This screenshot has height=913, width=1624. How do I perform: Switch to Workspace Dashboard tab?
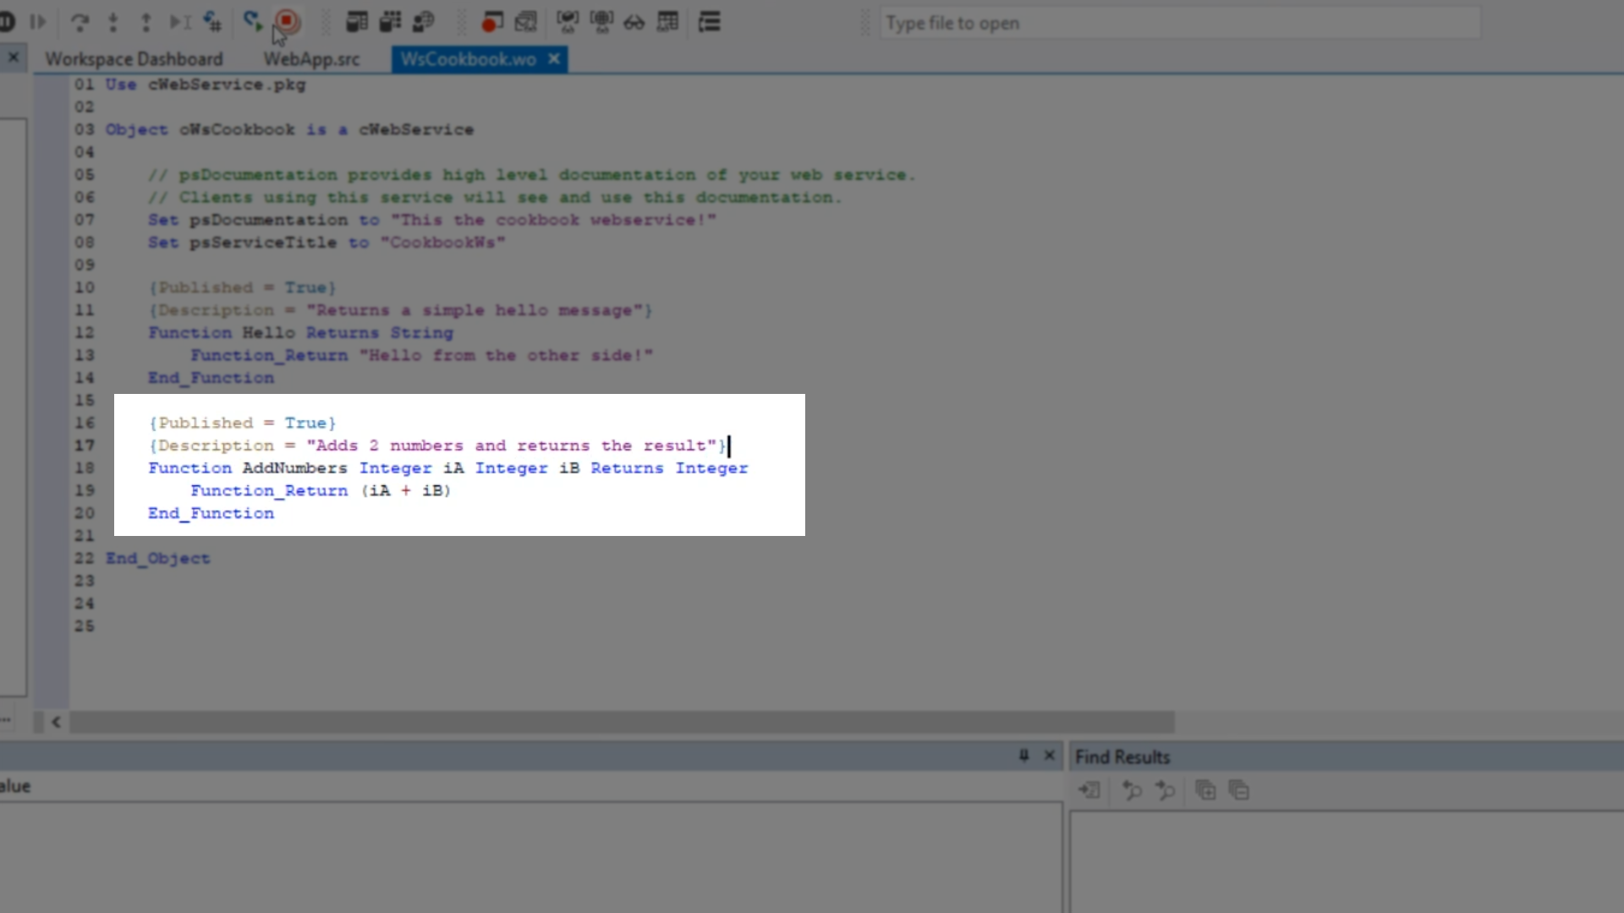(134, 59)
